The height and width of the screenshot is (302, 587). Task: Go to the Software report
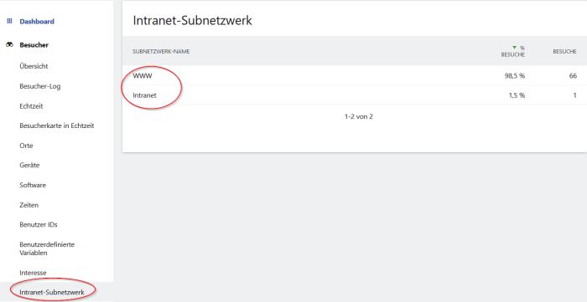(33, 185)
